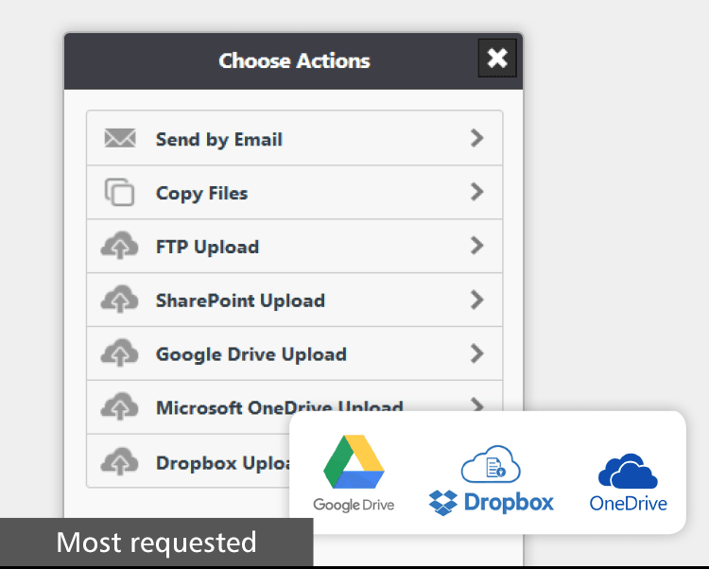Viewport: 709px width, 569px height.
Task: Select the Send by Email action
Action: (294, 138)
